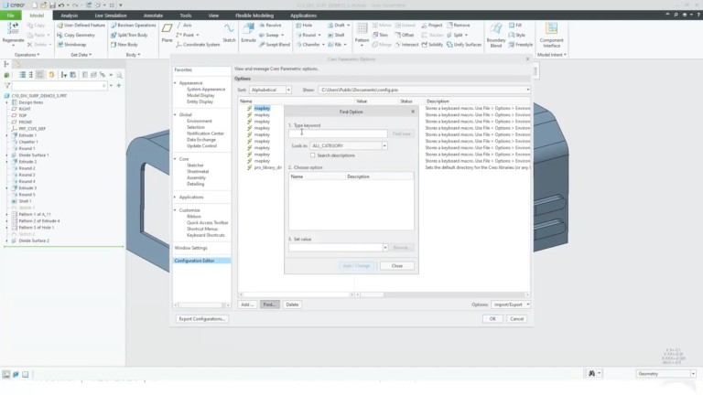
Task: Open the Sketch tool
Action: click(x=229, y=29)
